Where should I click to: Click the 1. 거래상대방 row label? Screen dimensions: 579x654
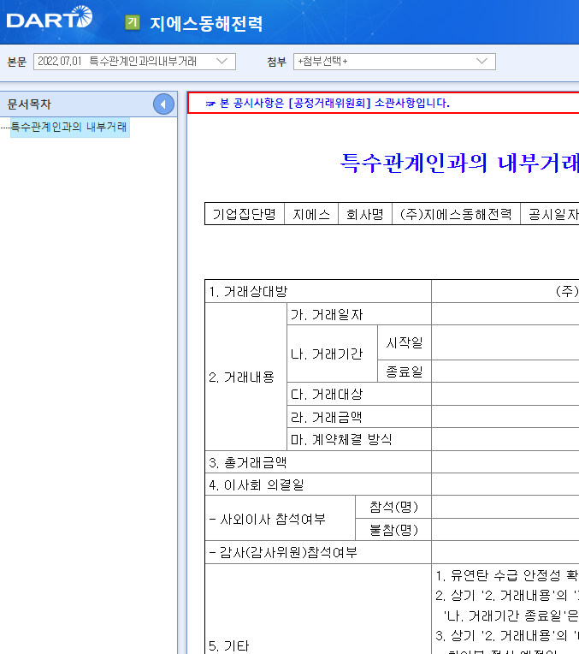click(x=318, y=291)
